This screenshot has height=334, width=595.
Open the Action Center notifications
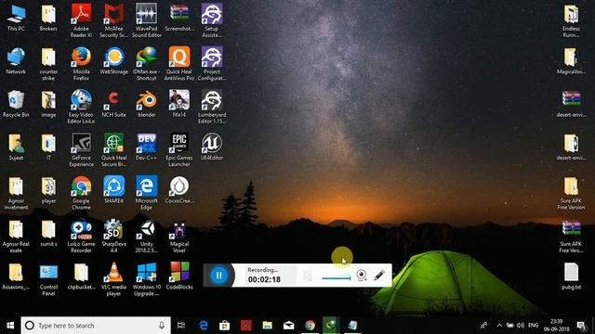pos(581,326)
